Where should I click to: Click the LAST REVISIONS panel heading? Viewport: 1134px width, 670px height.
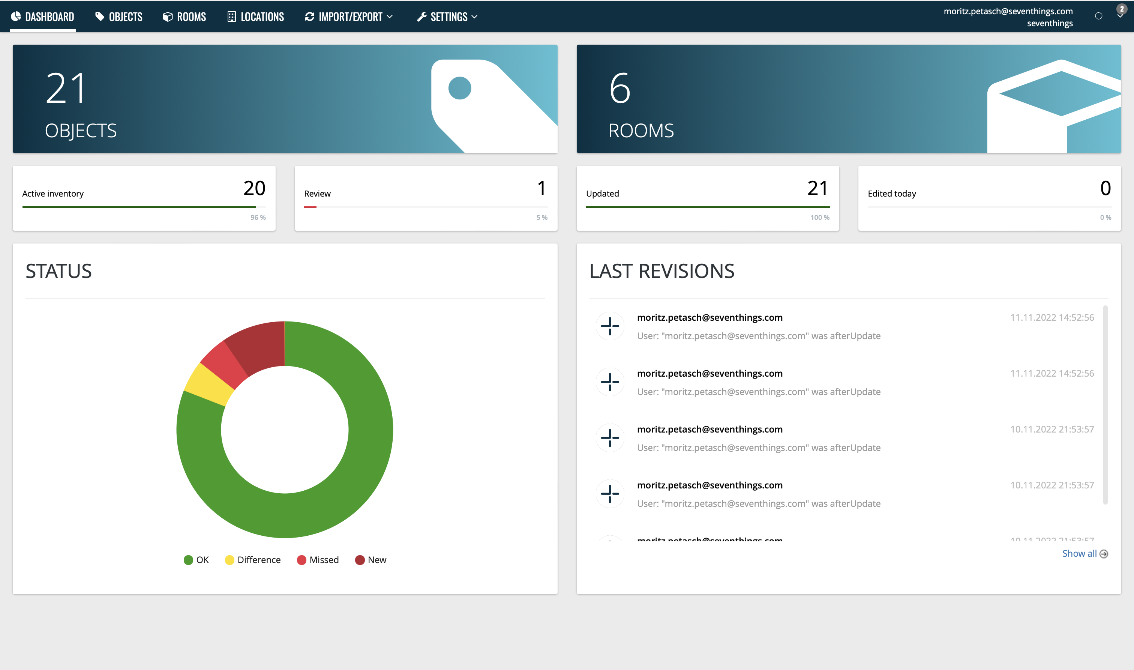point(662,271)
